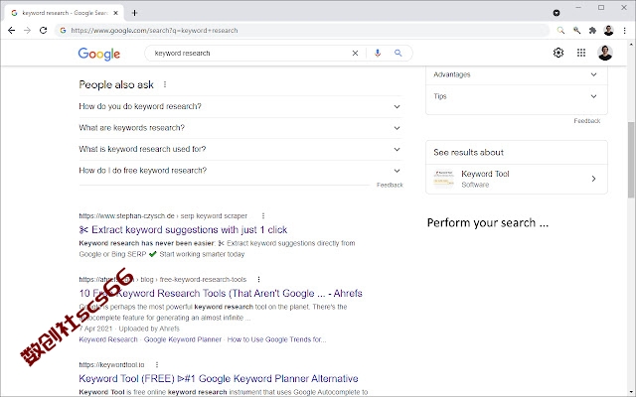Expand 'What is keyword research used for?'
Image resolution: width=636 pixels, height=397 pixels.
point(240,149)
